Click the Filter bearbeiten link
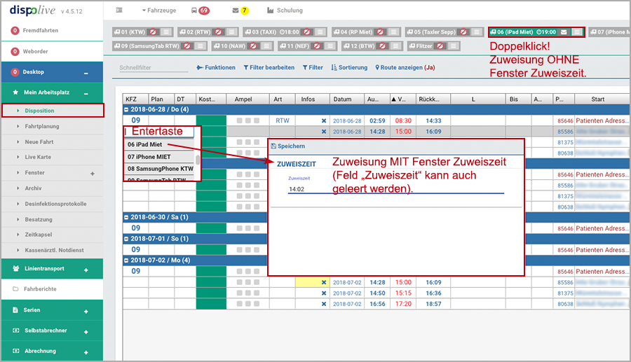 pos(269,68)
